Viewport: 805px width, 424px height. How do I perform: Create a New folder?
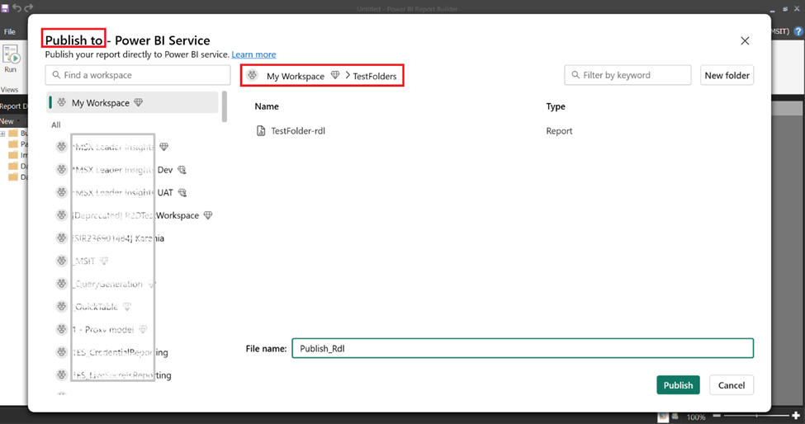727,75
